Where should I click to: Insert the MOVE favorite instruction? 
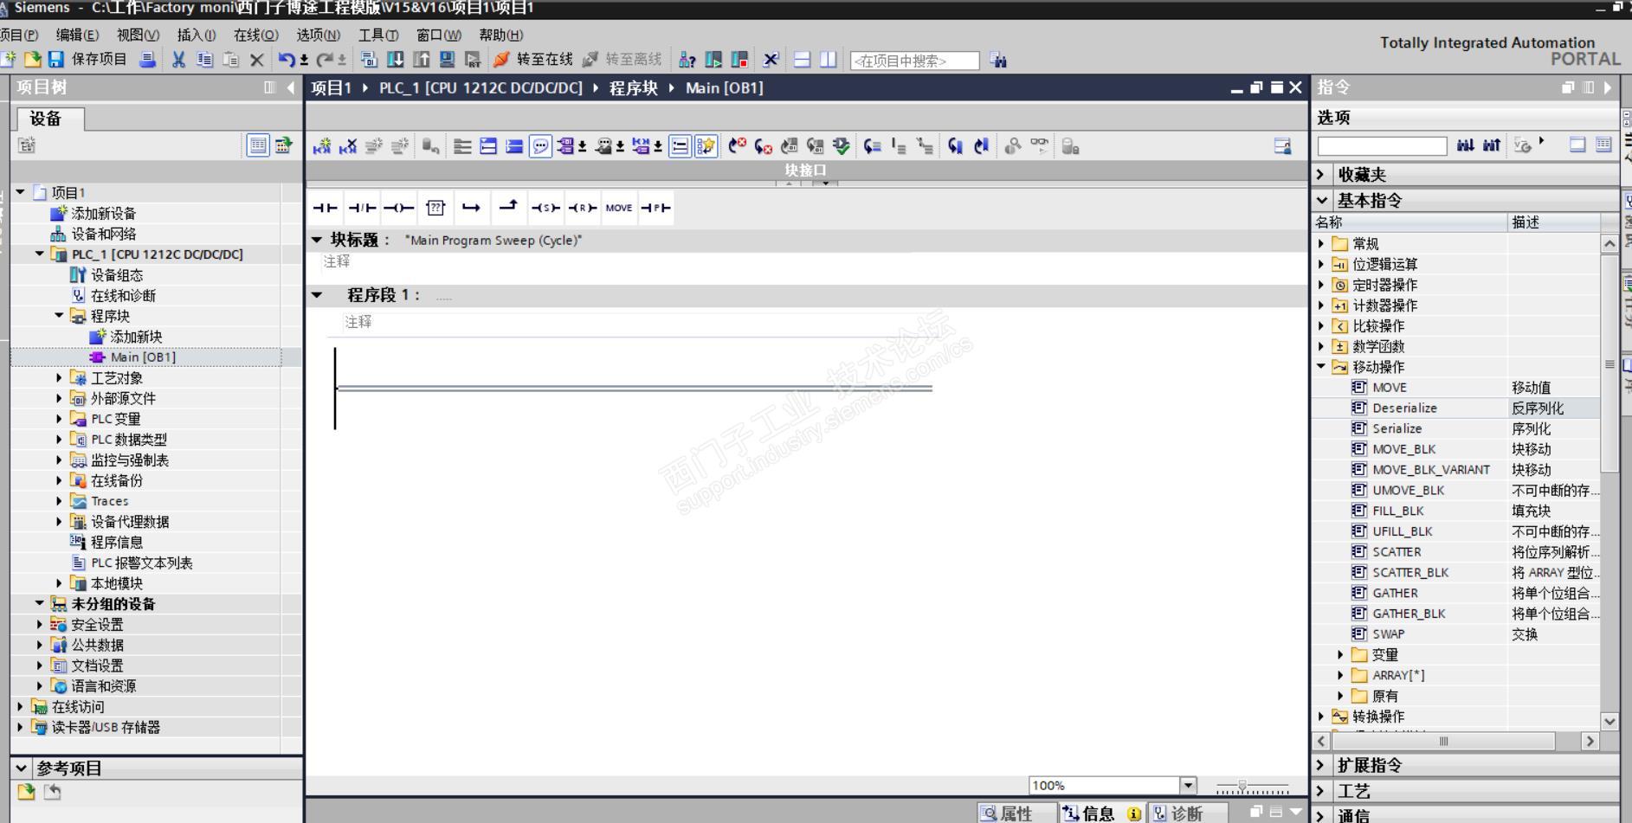[619, 208]
